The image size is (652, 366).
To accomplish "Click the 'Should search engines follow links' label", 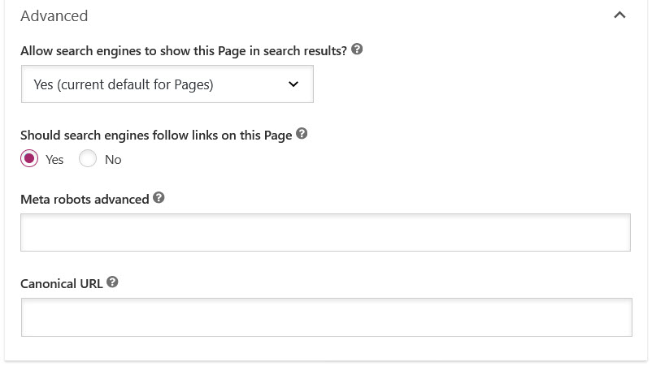I will [x=155, y=136].
